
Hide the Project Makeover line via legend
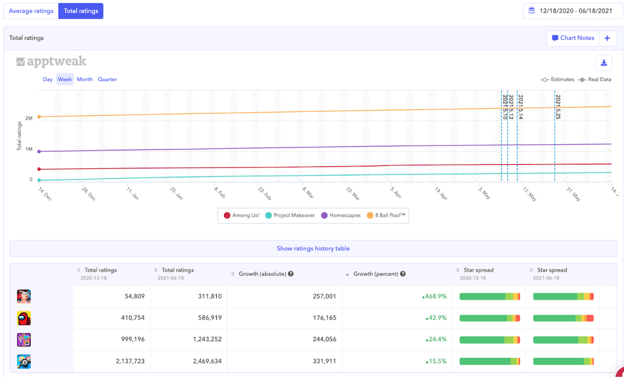pyautogui.click(x=290, y=215)
